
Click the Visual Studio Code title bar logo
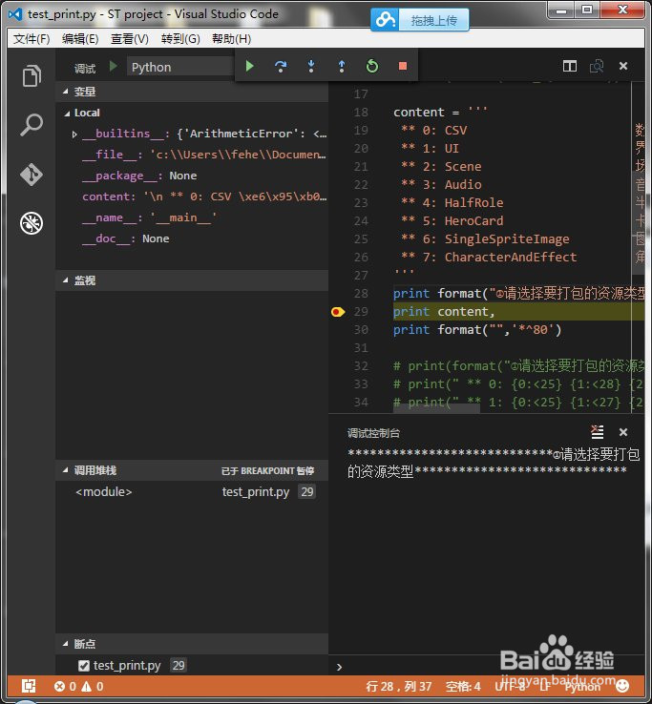pyautogui.click(x=15, y=14)
